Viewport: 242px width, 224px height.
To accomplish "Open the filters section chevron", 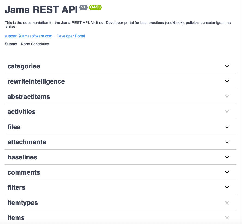I will tap(227, 187).
